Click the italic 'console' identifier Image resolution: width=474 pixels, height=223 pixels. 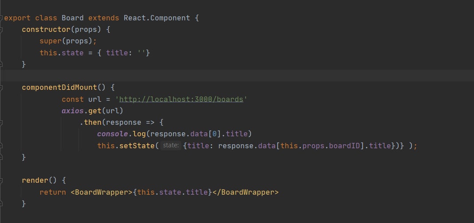113,134
